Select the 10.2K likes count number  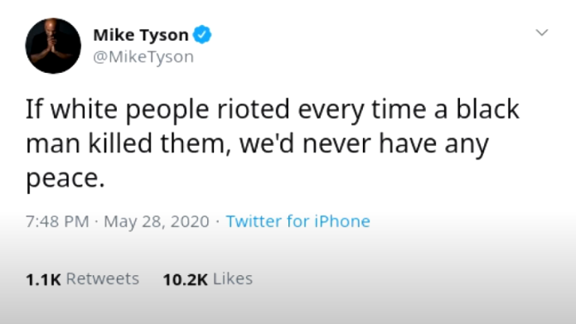pos(185,279)
